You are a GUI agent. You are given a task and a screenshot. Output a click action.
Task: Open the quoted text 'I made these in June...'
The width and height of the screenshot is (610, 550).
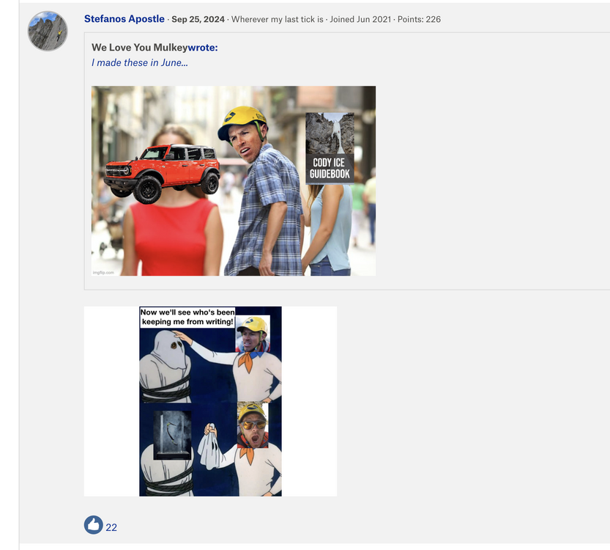139,62
